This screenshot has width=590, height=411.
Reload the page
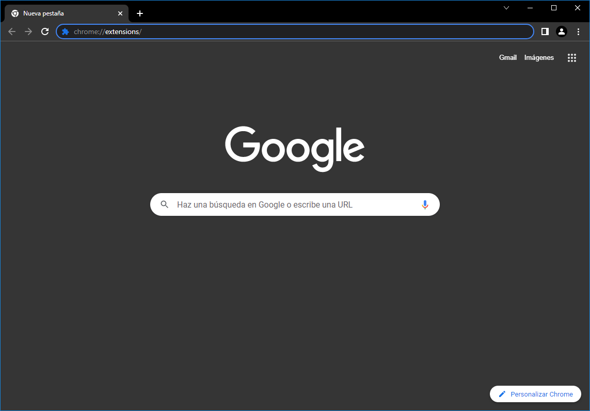click(45, 31)
